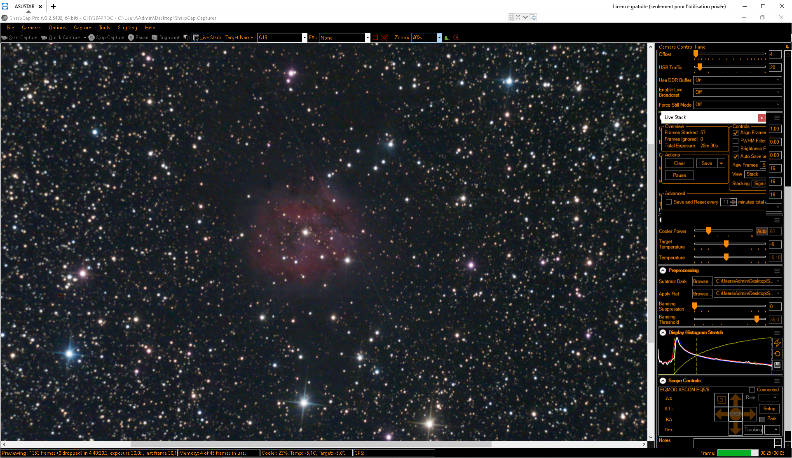792x458 pixels.
Task: Collapse the Preprocessing panel section
Action: pyautogui.click(x=663, y=271)
